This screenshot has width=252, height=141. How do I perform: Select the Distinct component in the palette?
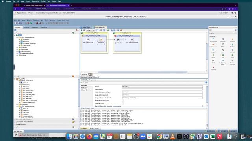[x=232, y=40]
